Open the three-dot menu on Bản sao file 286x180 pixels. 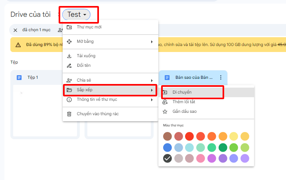221,77
